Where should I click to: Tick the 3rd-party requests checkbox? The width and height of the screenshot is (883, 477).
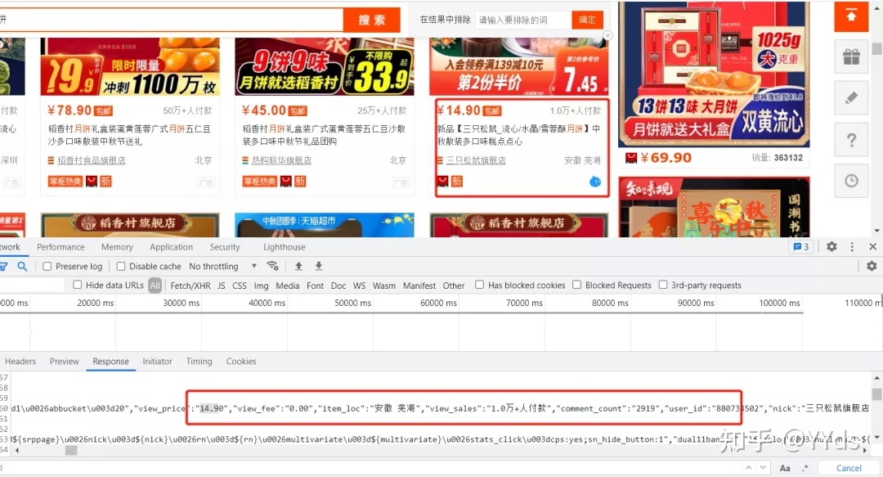click(663, 285)
